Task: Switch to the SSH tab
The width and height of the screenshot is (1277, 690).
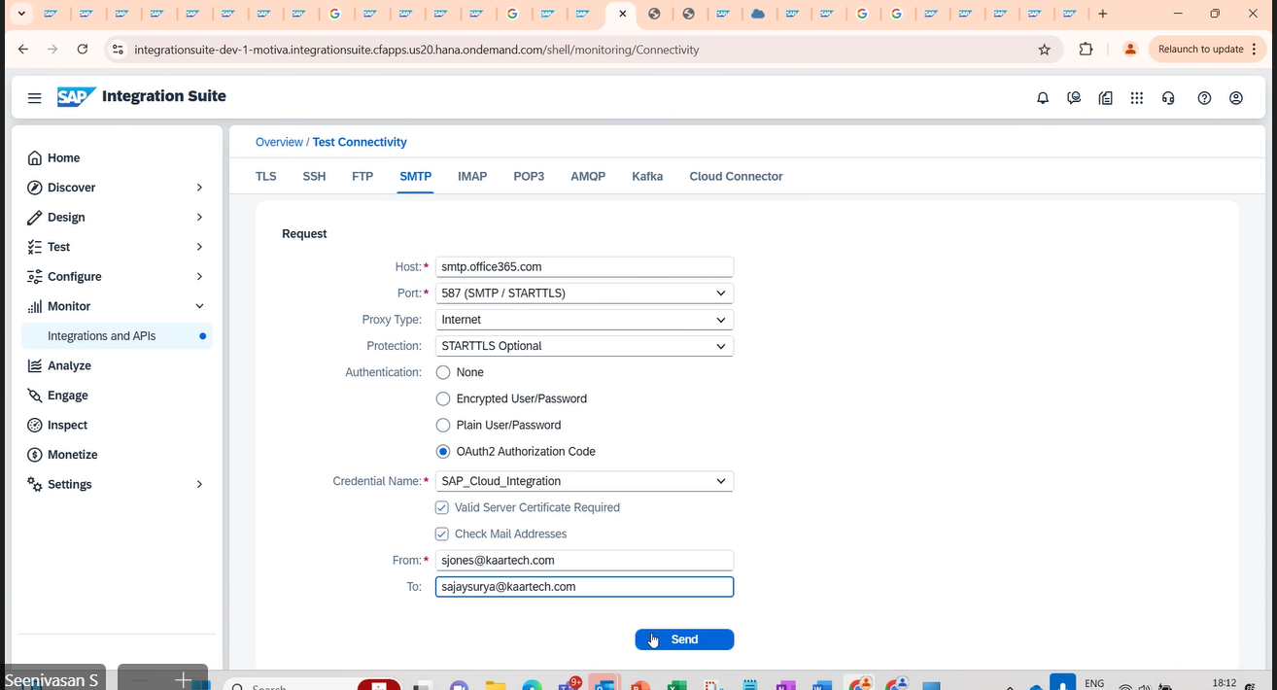Action: point(314,177)
